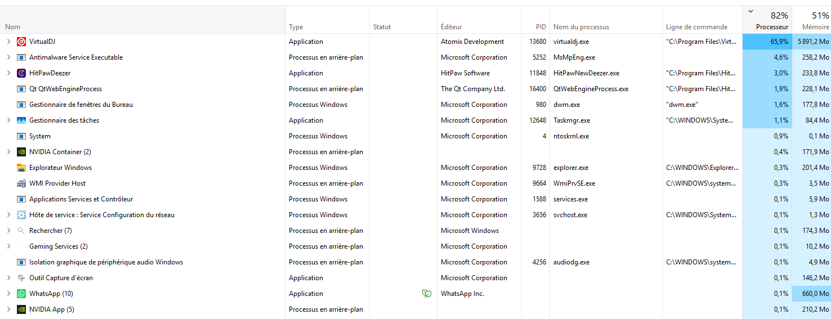Expand the Hôte de service network row
Image resolution: width=831 pixels, height=319 pixels.
pos(8,215)
